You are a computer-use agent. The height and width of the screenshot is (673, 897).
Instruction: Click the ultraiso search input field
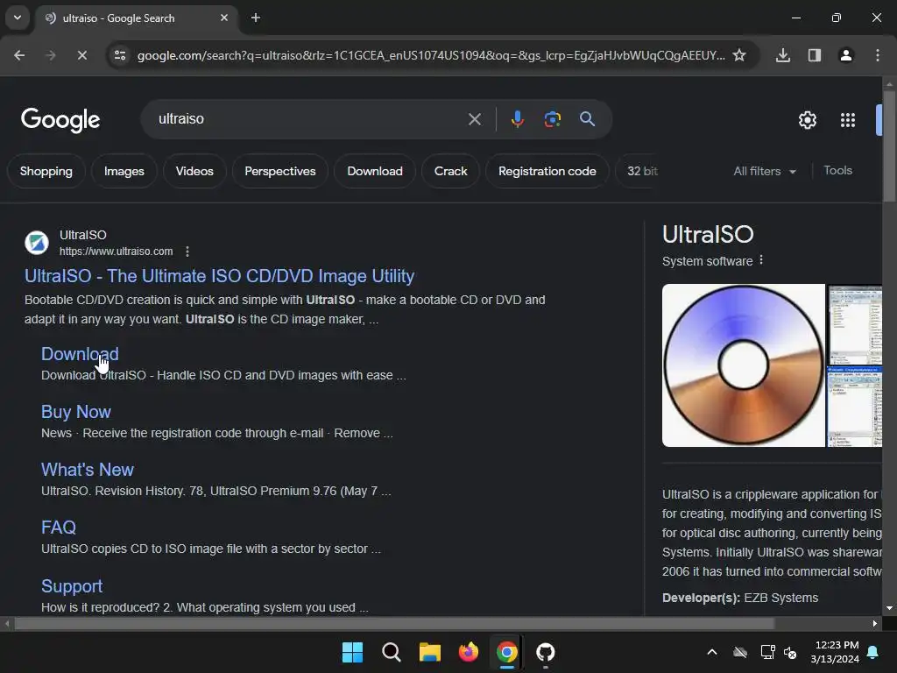point(309,119)
